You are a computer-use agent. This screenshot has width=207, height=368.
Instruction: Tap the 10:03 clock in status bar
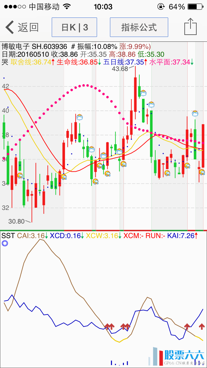point(103,6)
